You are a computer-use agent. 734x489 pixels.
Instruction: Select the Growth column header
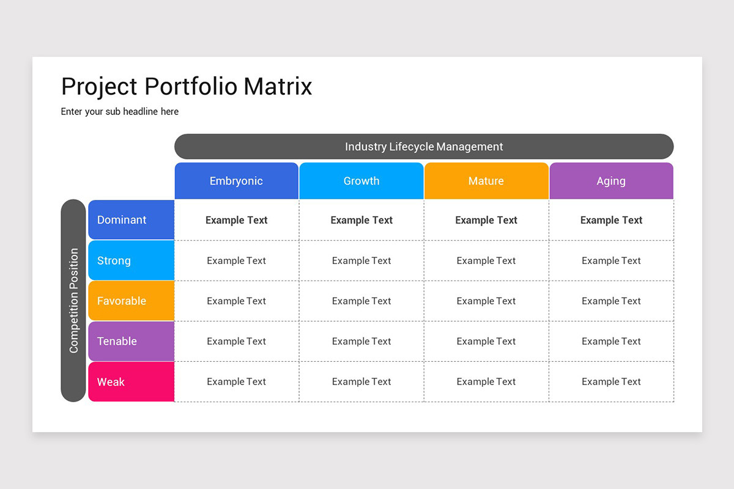[x=361, y=181]
